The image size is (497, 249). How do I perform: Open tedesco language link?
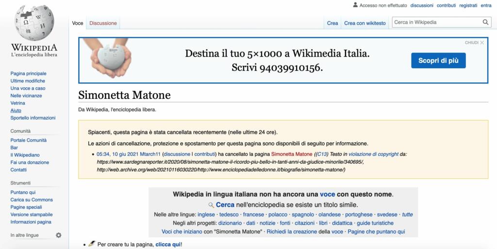coord(229,215)
